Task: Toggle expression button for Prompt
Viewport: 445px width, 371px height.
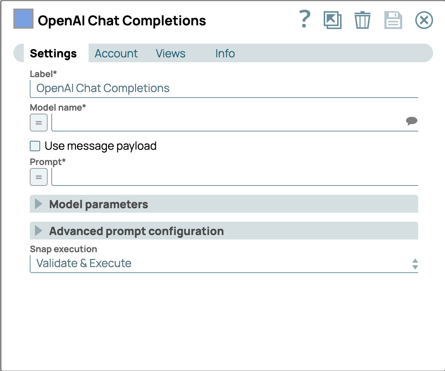Action: pos(39,177)
